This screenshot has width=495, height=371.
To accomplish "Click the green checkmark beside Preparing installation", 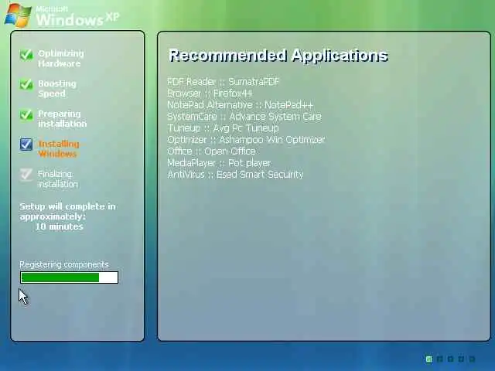I will pyautogui.click(x=26, y=114).
